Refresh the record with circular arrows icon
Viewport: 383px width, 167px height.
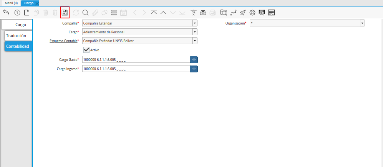coord(76,13)
